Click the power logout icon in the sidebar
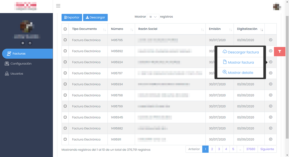This screenshot has width=289, height=157. tap(30, 43)
